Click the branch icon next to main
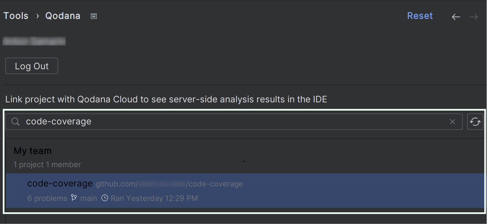487x224 pixels. 73,198
